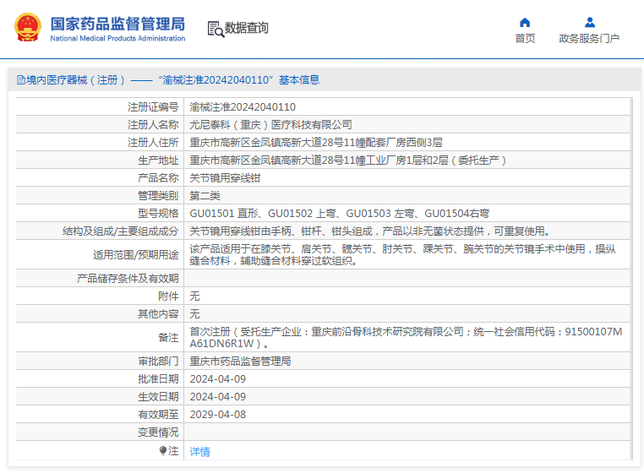This screenshot has height=473, width=644.
Task: Go to 首页 text link
Action: 526,39
